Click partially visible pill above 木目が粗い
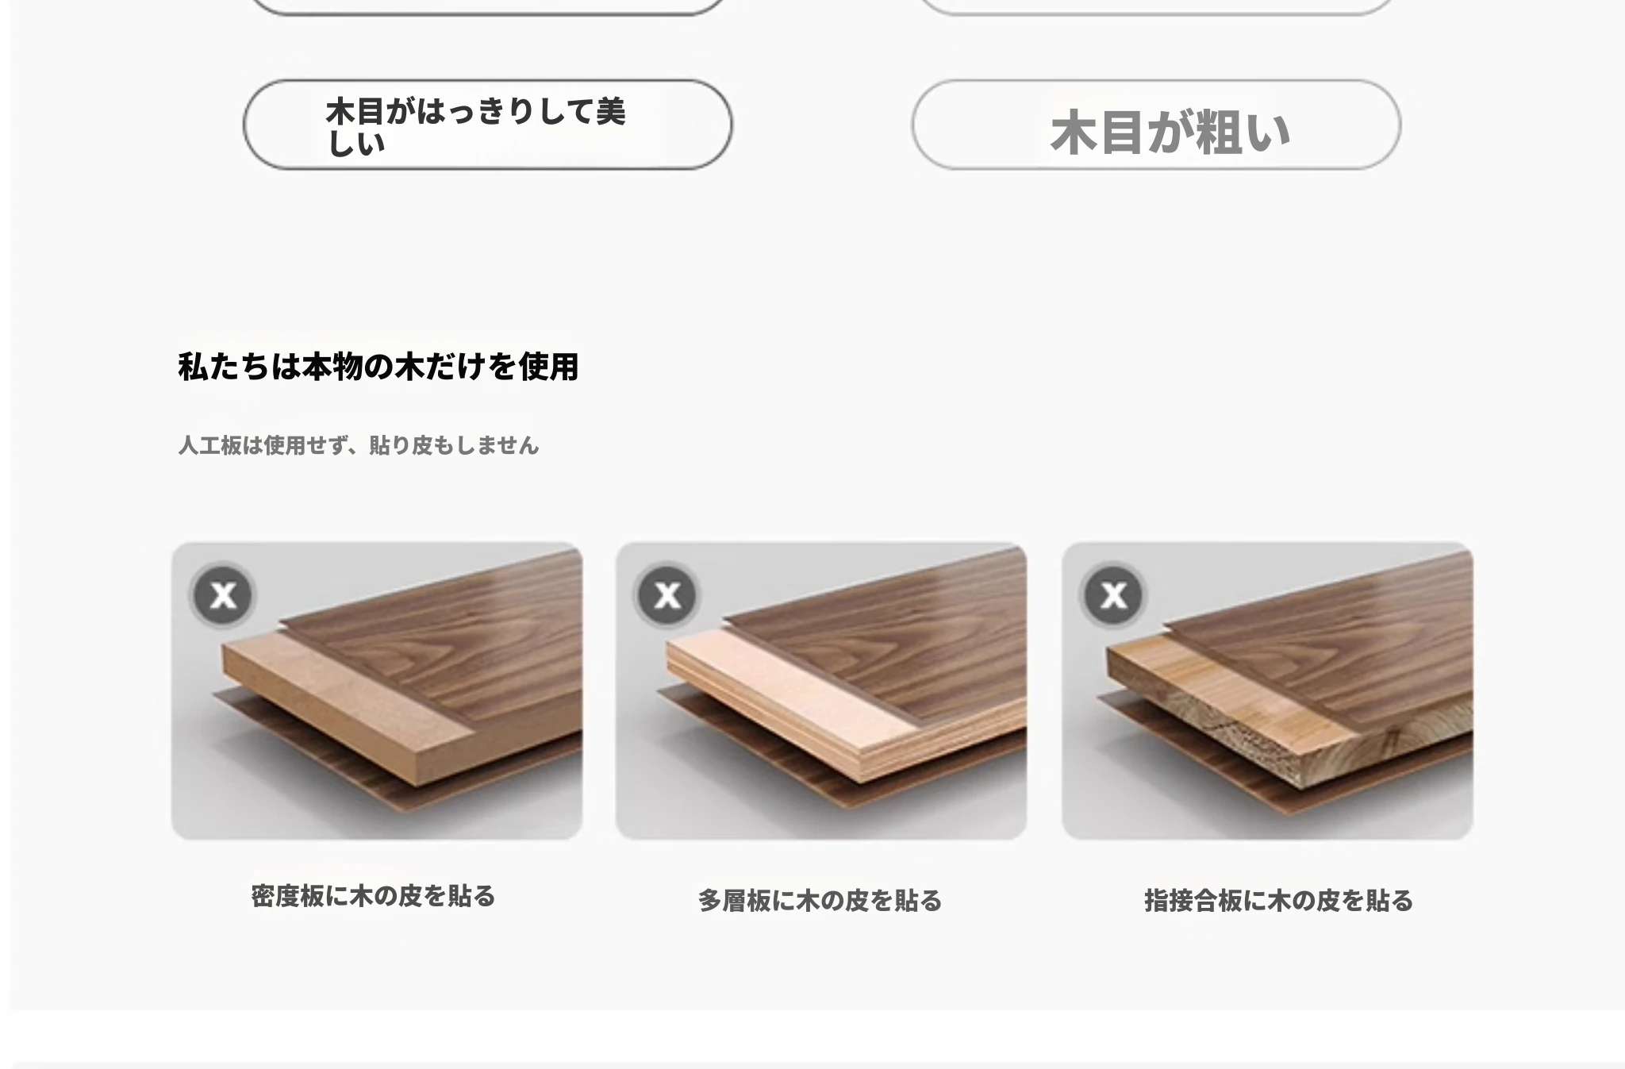1625x1069 pixels. tap(1156, 6)
